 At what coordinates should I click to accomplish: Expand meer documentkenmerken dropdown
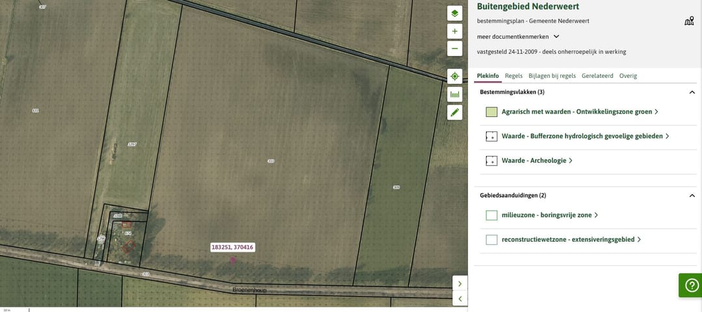(556, 37)
